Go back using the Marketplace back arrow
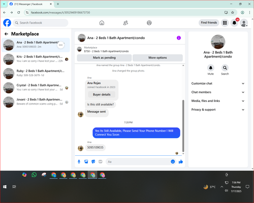 [x=7, y=34]
